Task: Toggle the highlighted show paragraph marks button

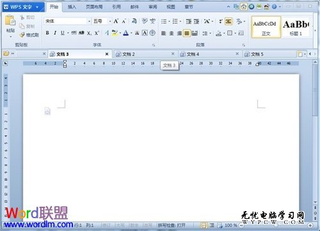Action: tap(228, 21)
